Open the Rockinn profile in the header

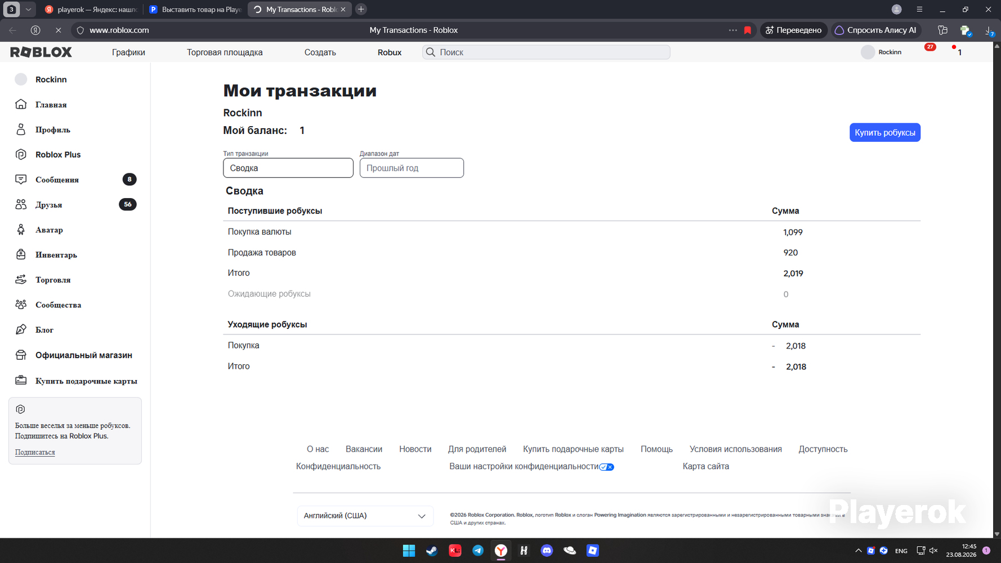pos(882,52)
